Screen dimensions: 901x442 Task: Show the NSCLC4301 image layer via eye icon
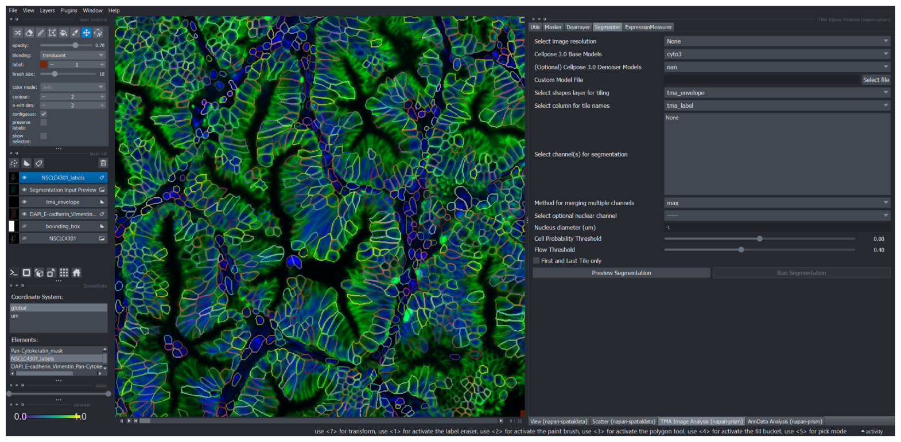(x=24, y=238)
